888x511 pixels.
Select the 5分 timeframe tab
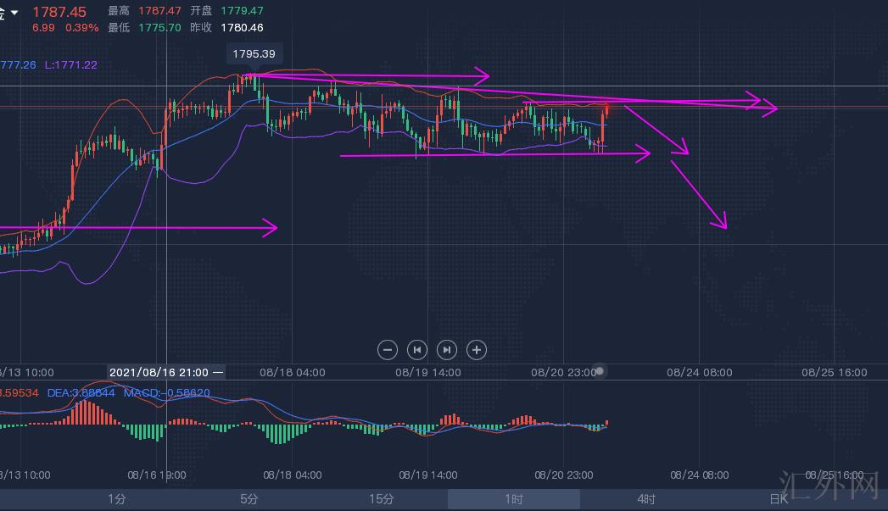point(249,500)
